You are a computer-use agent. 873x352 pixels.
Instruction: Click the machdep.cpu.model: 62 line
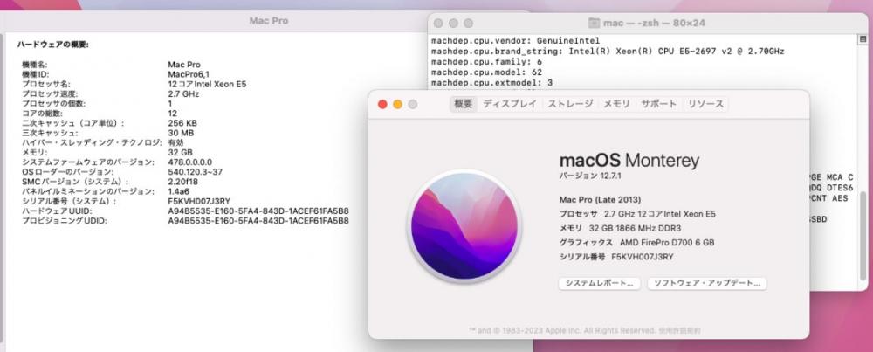coord(486,72)
